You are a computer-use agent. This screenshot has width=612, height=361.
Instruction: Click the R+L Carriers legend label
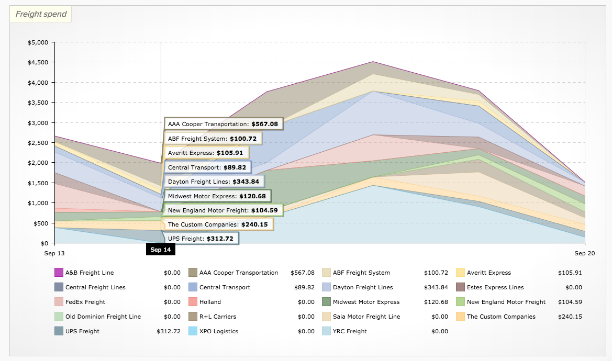[218, 317]
